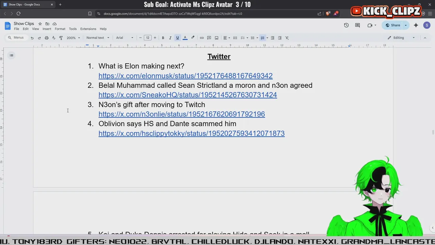435x245 pixels.
Task: Click the Menus search box
Action: coord(16,38)
